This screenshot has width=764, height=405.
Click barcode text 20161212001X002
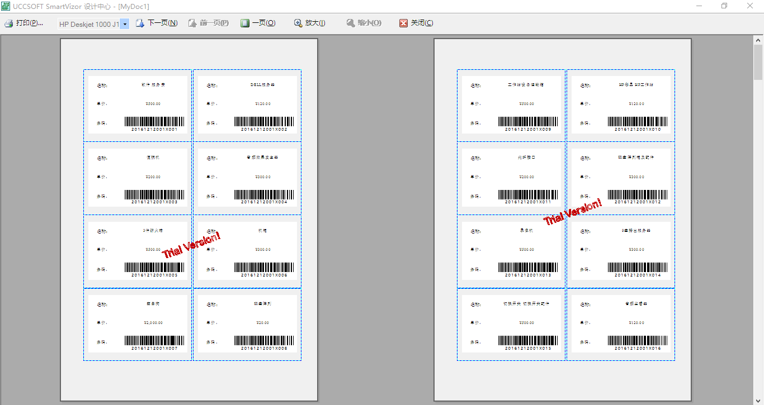pyautogui.click(x=264, y=130)
